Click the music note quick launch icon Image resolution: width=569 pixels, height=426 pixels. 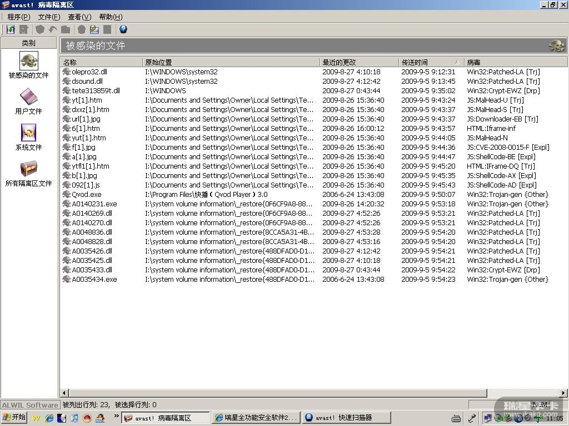click(x=74, y=418)
